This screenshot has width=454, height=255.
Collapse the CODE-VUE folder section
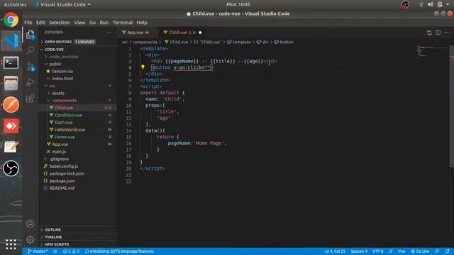(x=54, y=50)
